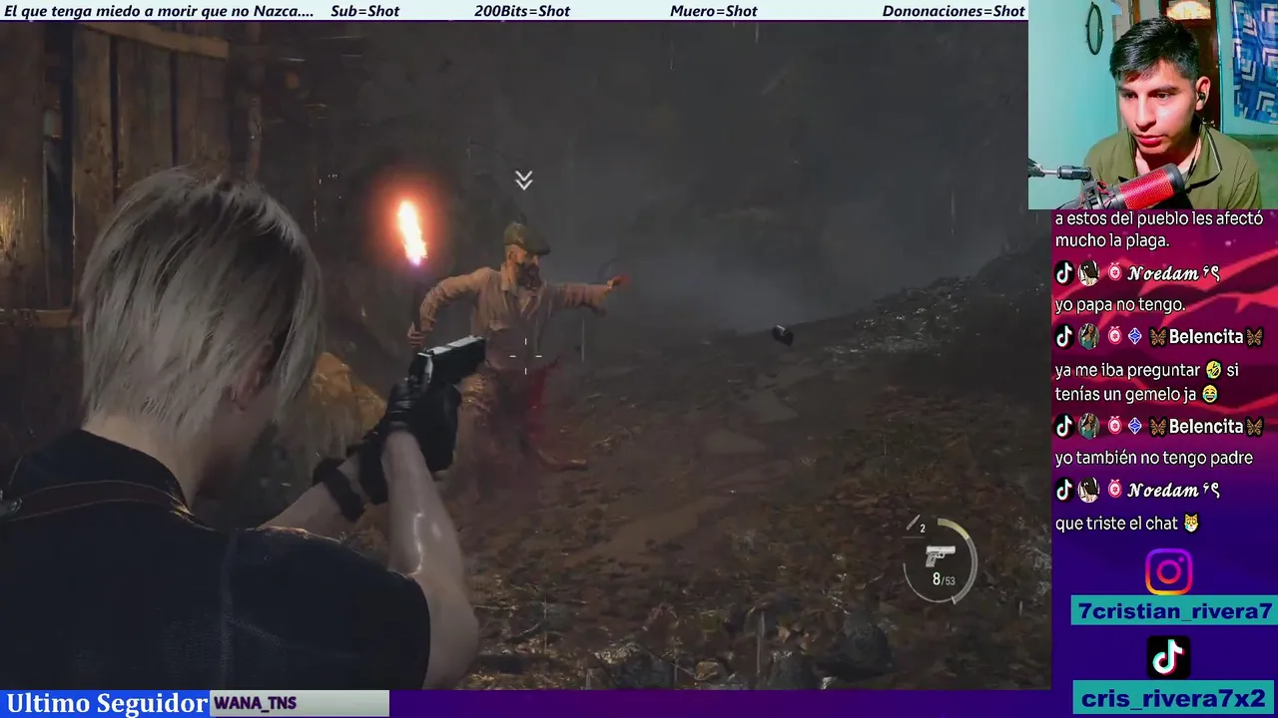The image size is (1278, 718).
Task: Click 'El que tenga miedo a morir' banner text
Action: point(159,11)
